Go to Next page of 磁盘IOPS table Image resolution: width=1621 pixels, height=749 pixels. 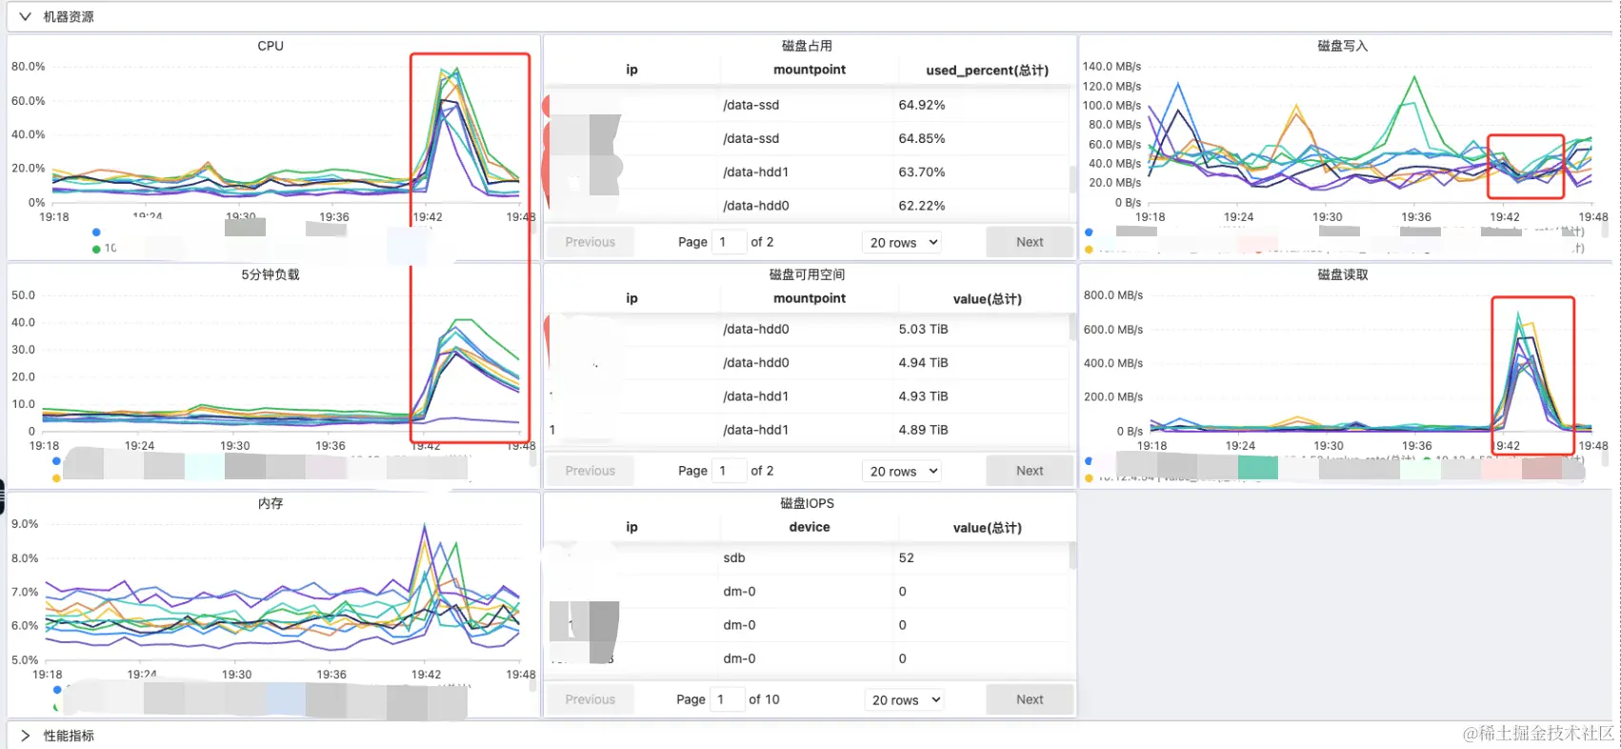[1030, 699]
